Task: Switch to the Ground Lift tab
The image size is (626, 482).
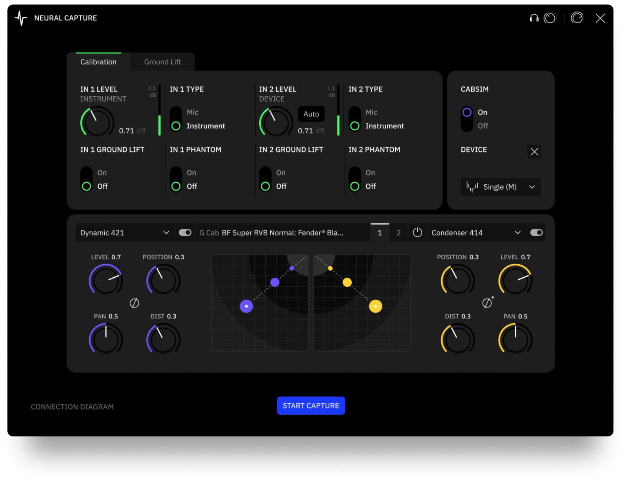Action: pos(162,62)
